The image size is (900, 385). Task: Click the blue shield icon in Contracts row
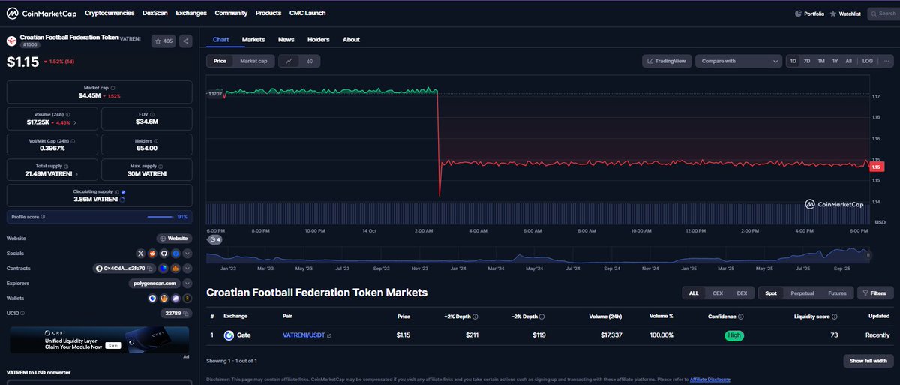(163, 268)
